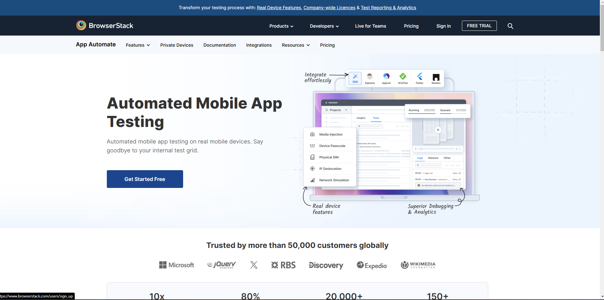
Task: Expand the Products dropdown menu
Action: (x=281, y=26)
